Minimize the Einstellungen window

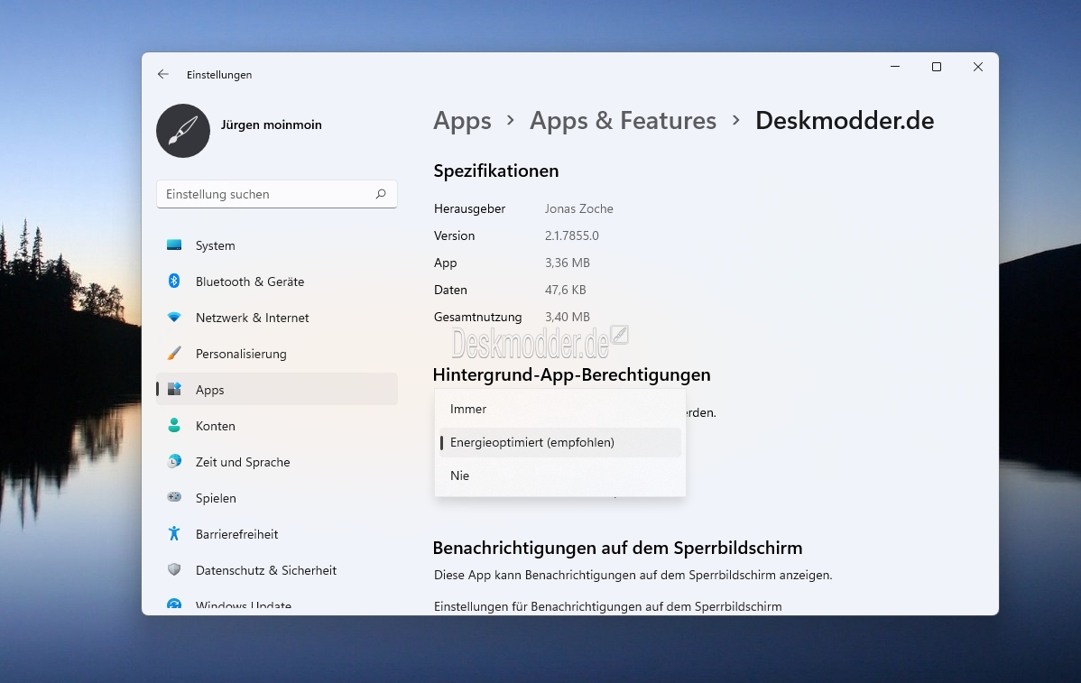pyautogui.click(x=895, y=67)
